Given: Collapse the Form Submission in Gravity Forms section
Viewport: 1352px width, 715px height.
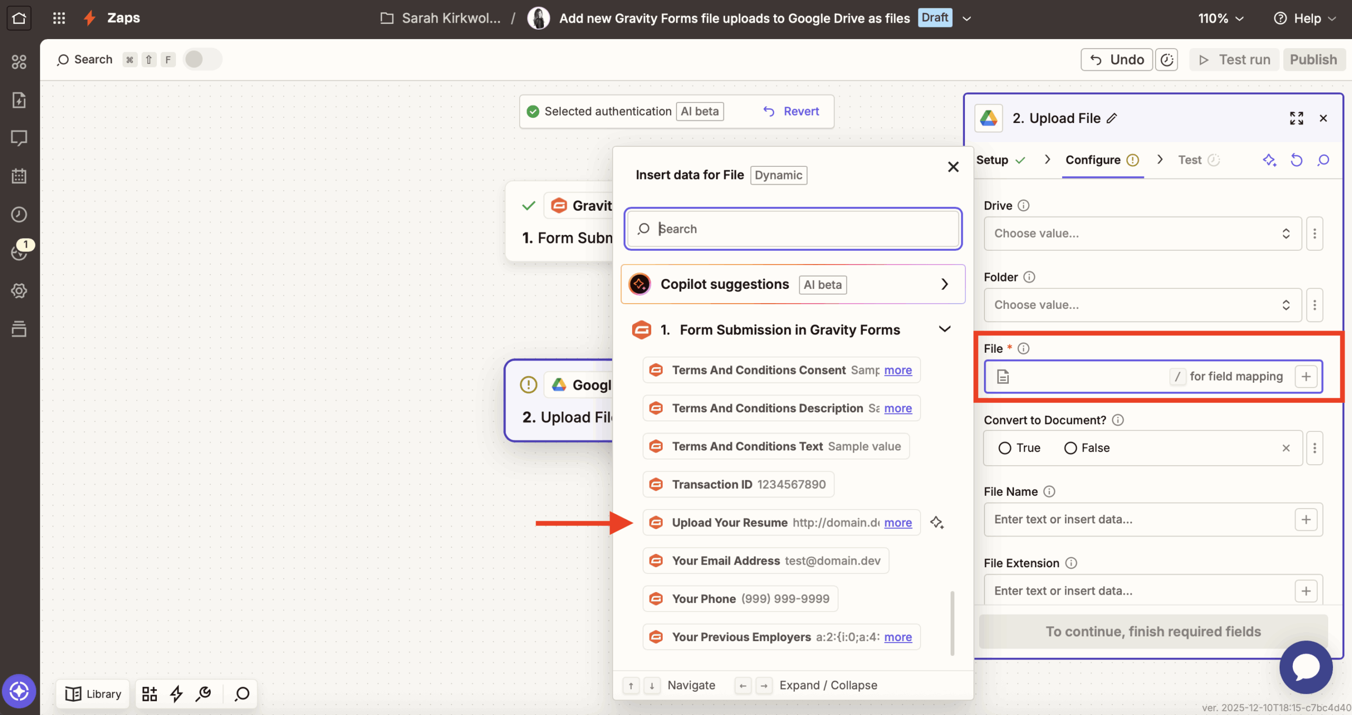Looking at the screenshot, I should click(945, 328).
